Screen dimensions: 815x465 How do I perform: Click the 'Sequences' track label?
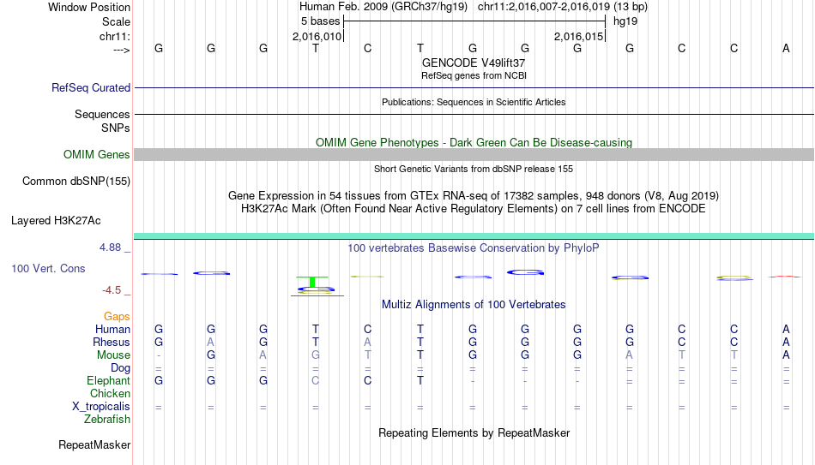click(102, 114)
